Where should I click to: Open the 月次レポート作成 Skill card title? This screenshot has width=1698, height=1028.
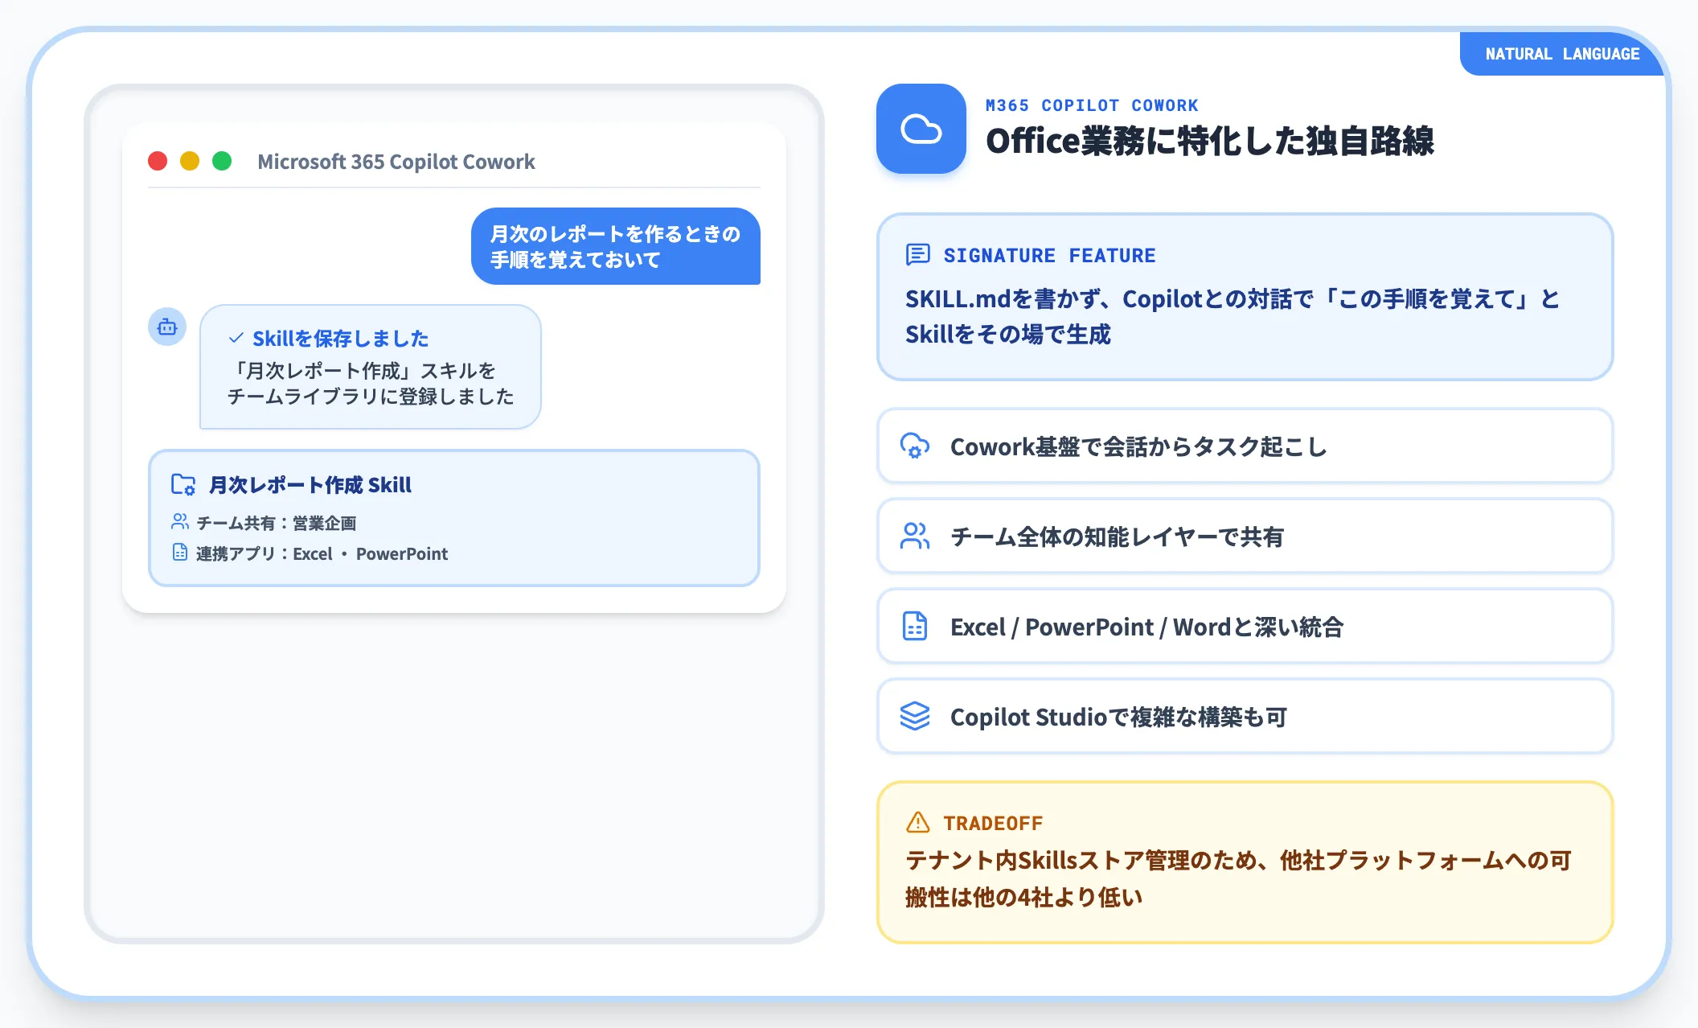coord(310,485)
